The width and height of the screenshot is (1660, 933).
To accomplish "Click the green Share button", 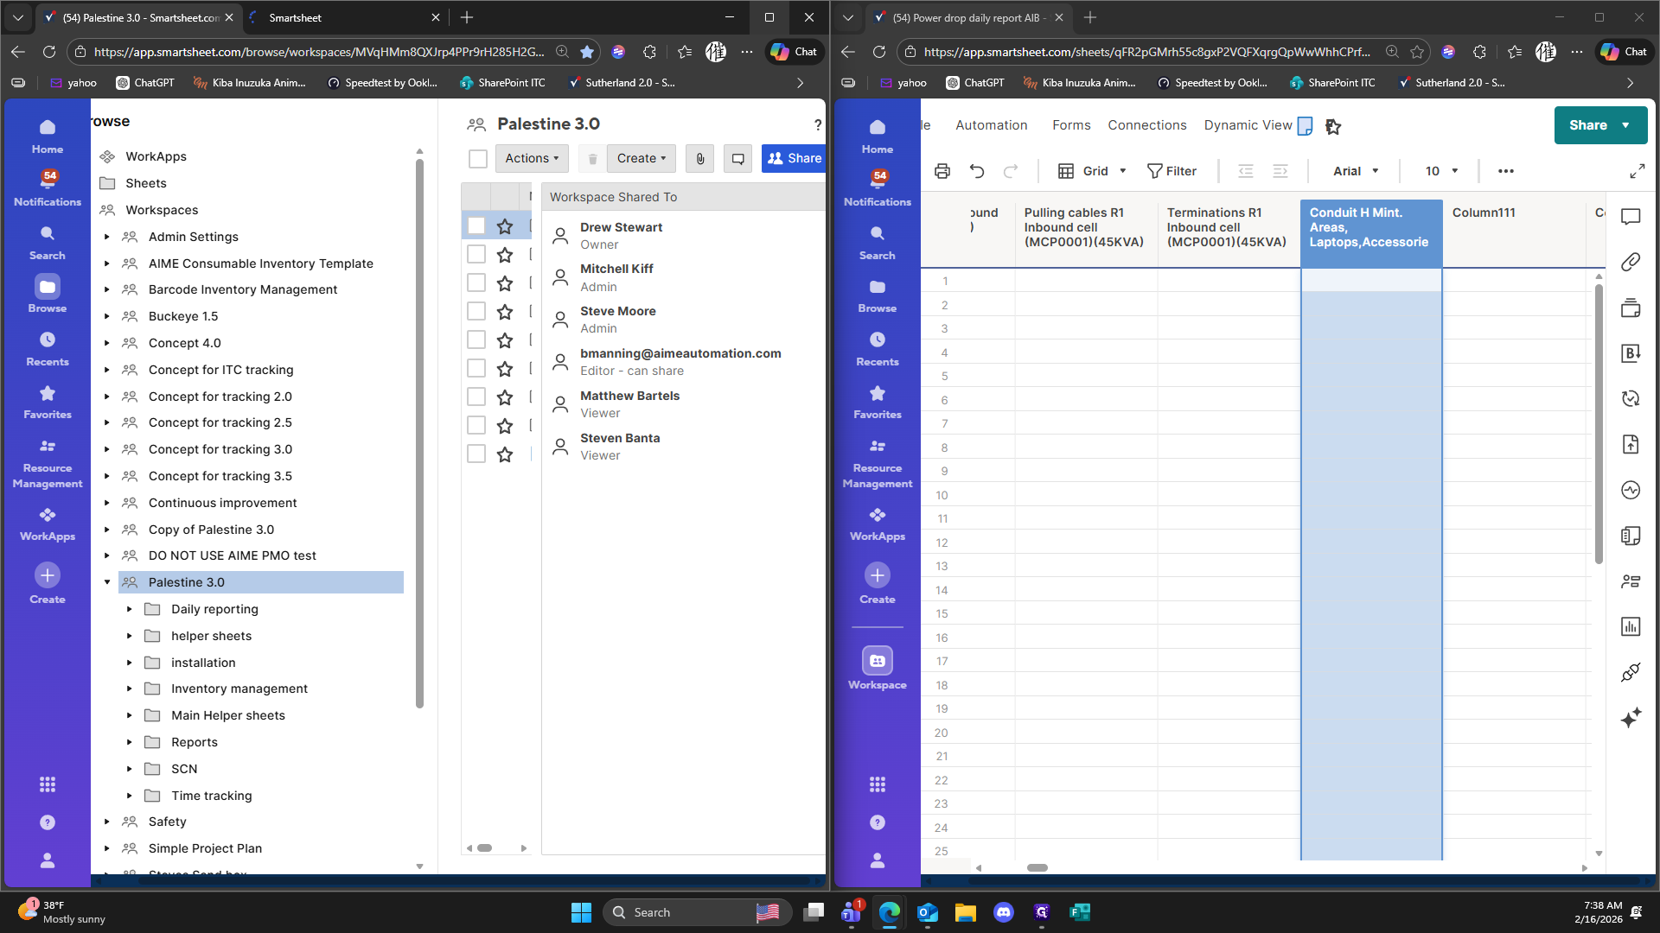I will (1588, 125).
